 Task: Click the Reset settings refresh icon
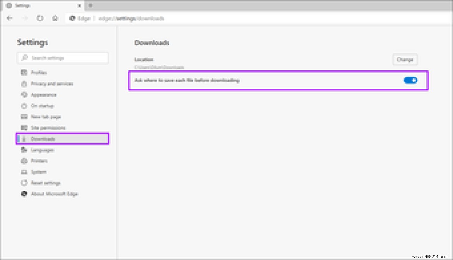tap(24, 183)
